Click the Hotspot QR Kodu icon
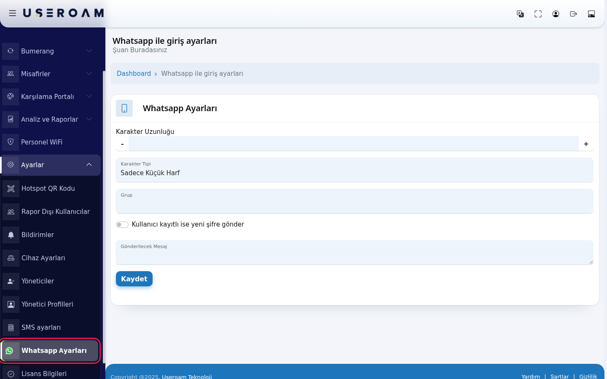Screen dimensions: 607x379 pyautogui.click(x=11, y=189)
